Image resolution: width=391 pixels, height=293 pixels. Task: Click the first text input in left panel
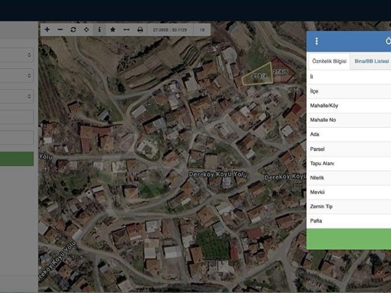(x=16, y=117)
